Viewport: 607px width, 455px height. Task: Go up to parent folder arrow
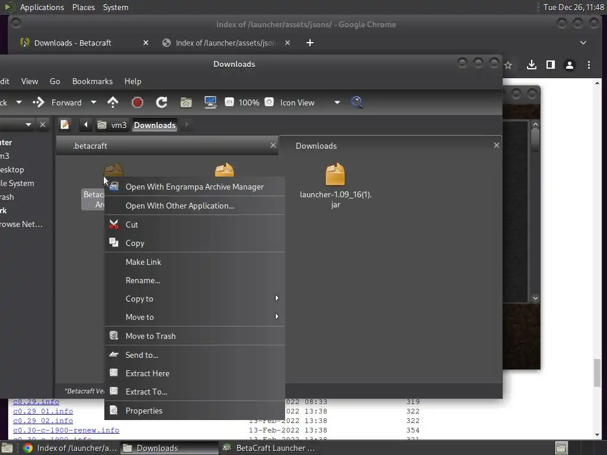click(x=113, y=102)
